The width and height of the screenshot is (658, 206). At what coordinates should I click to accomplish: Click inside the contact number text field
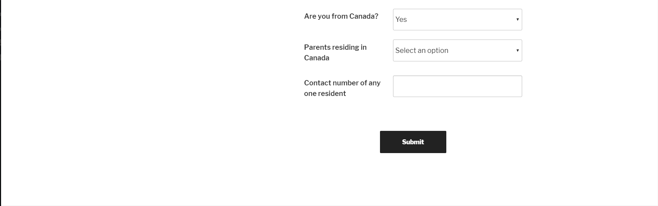point(457,86)
